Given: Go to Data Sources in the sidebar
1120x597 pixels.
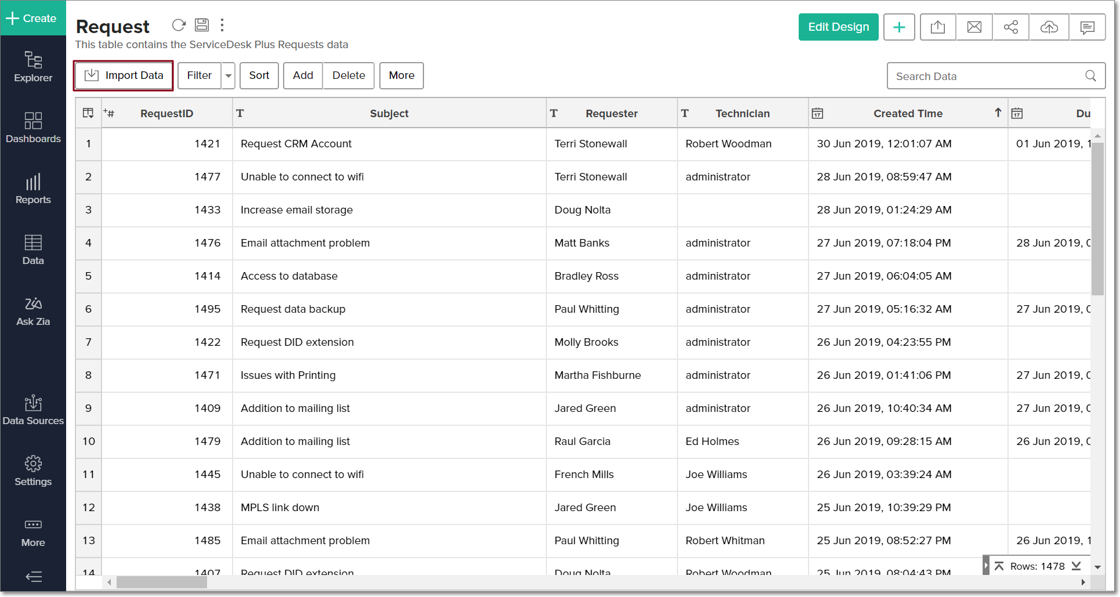Looking at the screenshot, I should (x=33, y=410).
